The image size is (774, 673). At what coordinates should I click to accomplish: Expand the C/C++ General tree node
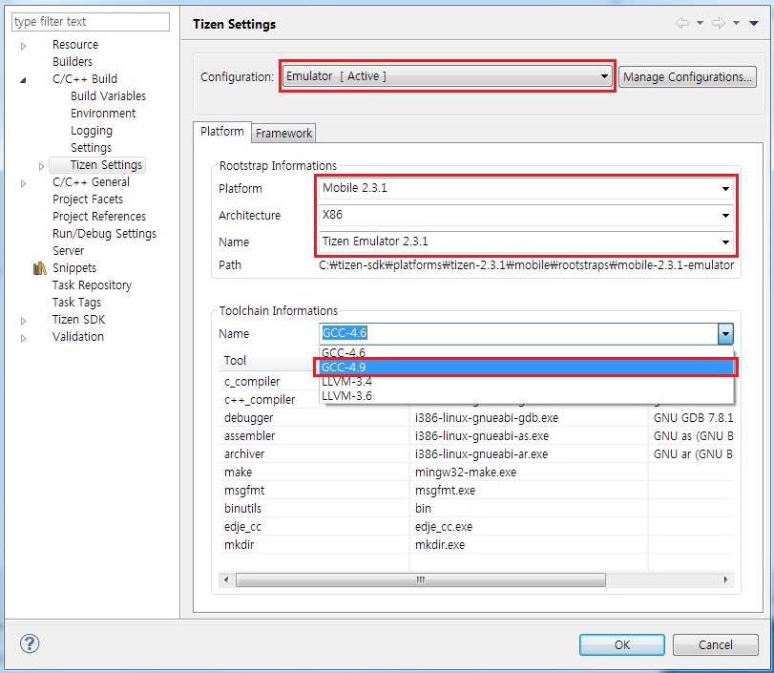click(x=23, y=183)
